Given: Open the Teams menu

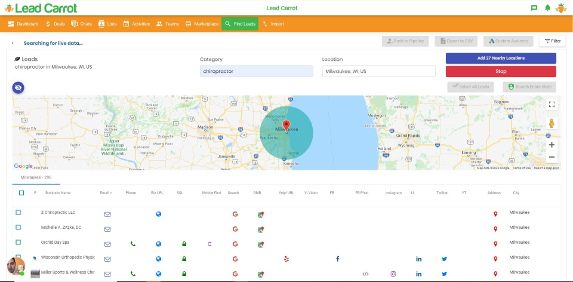Looking at the screenshot, I should [x=168, y=24].
